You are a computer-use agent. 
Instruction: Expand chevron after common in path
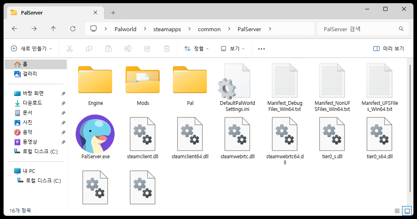[x=229, y=29]
